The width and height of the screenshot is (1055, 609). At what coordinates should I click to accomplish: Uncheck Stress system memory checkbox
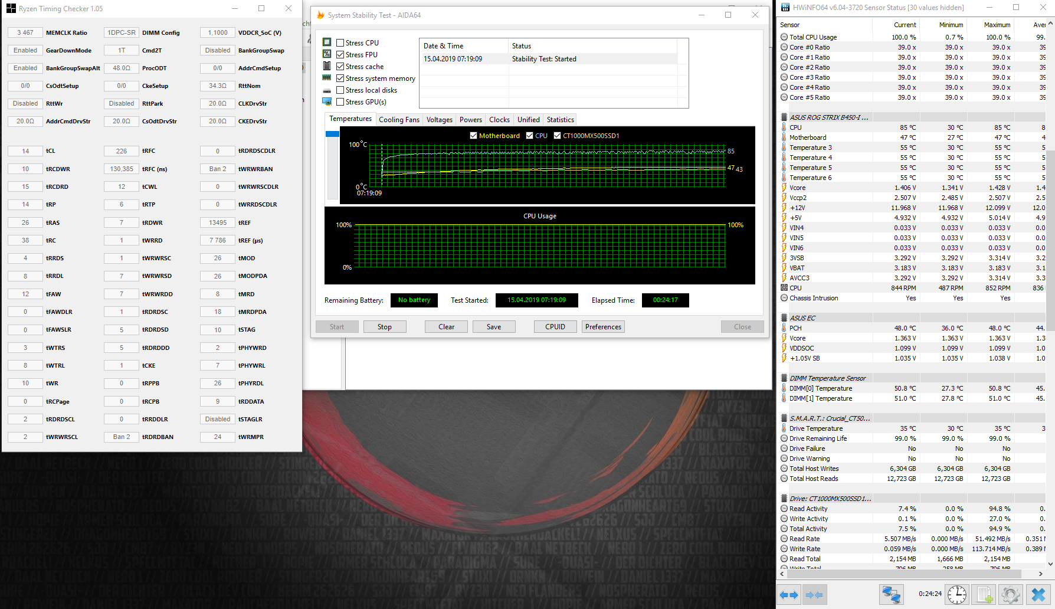[340, 78]
